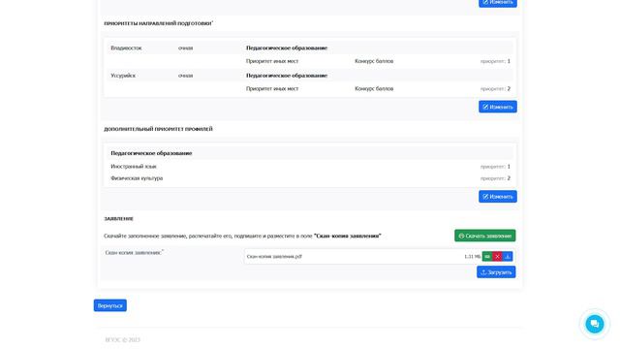Select the 'Владивосток' row text

[126, 48]
